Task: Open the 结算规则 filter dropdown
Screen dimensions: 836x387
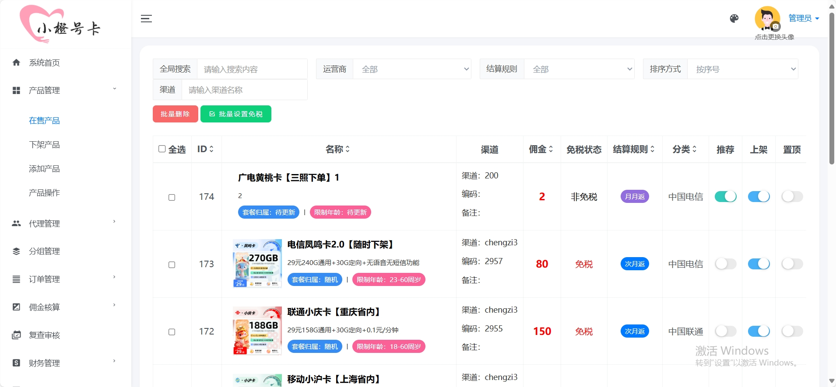Action: 579,69
